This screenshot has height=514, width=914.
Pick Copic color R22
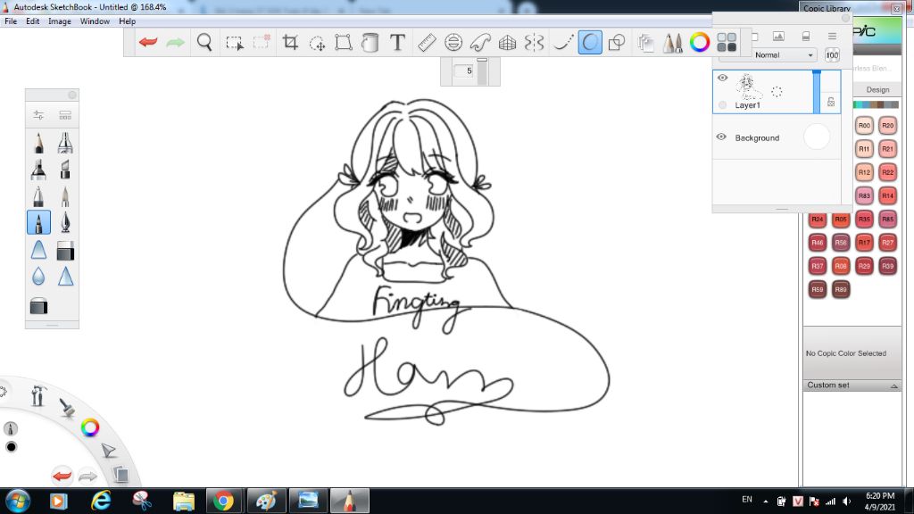click(x=887, y=172)
